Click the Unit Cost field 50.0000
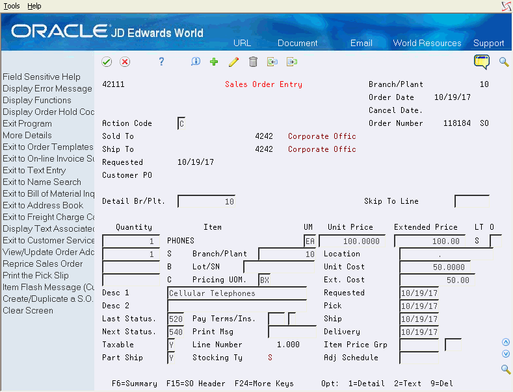Image resolution: width=513 pixels, height=392 pixels. pos(435,267)
